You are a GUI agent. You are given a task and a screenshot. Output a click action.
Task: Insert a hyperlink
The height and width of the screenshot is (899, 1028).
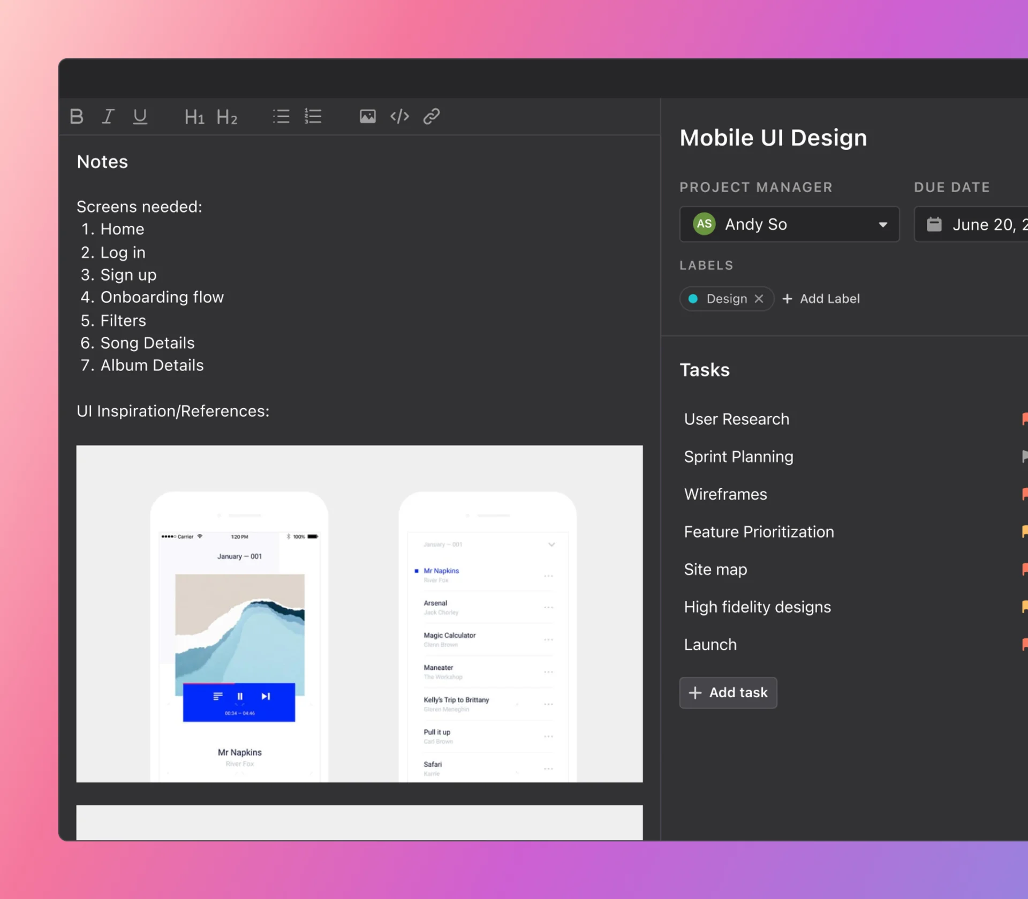pyautogui.click(x=432, y=116)
